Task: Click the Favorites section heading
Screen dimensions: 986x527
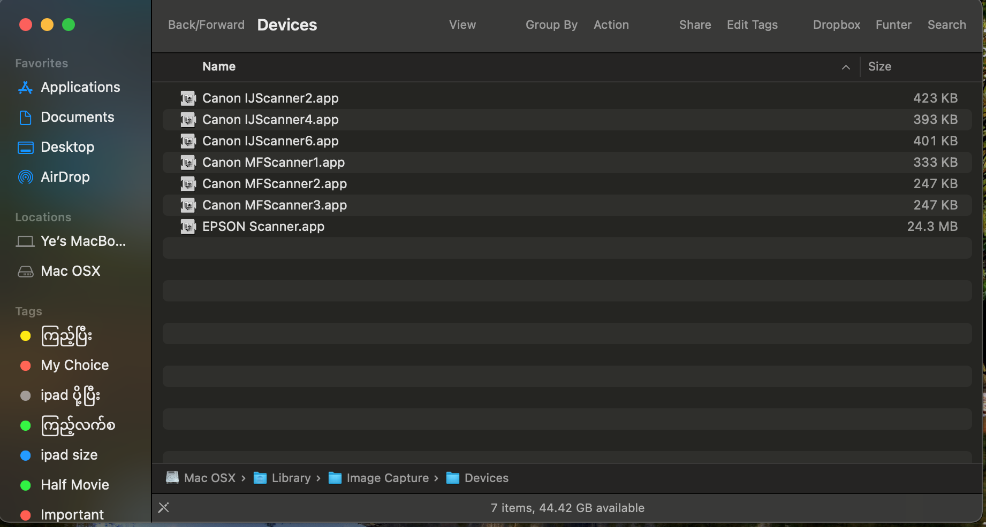Action: click(x=42, y=63)
